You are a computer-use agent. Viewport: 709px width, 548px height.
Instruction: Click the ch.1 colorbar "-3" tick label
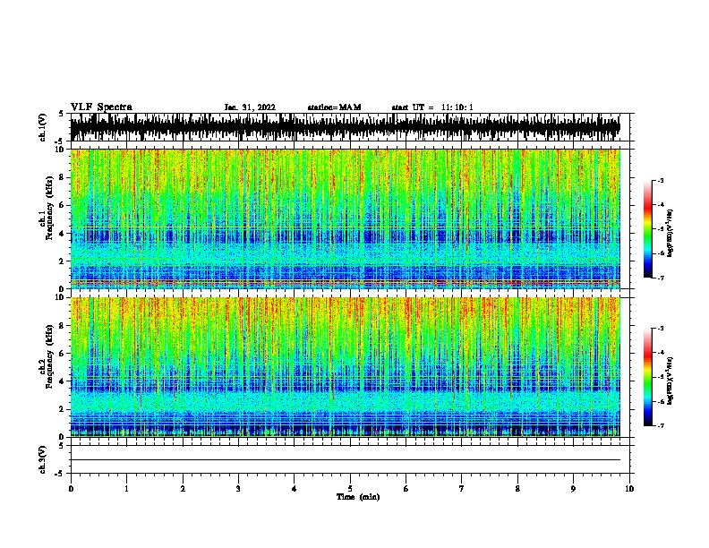tap(661, 180)
